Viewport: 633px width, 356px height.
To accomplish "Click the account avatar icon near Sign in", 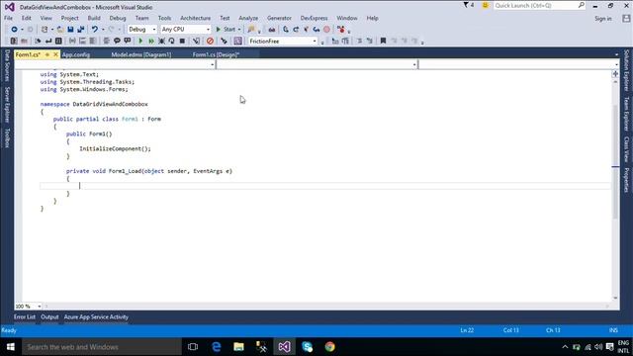I will point(626,19).
